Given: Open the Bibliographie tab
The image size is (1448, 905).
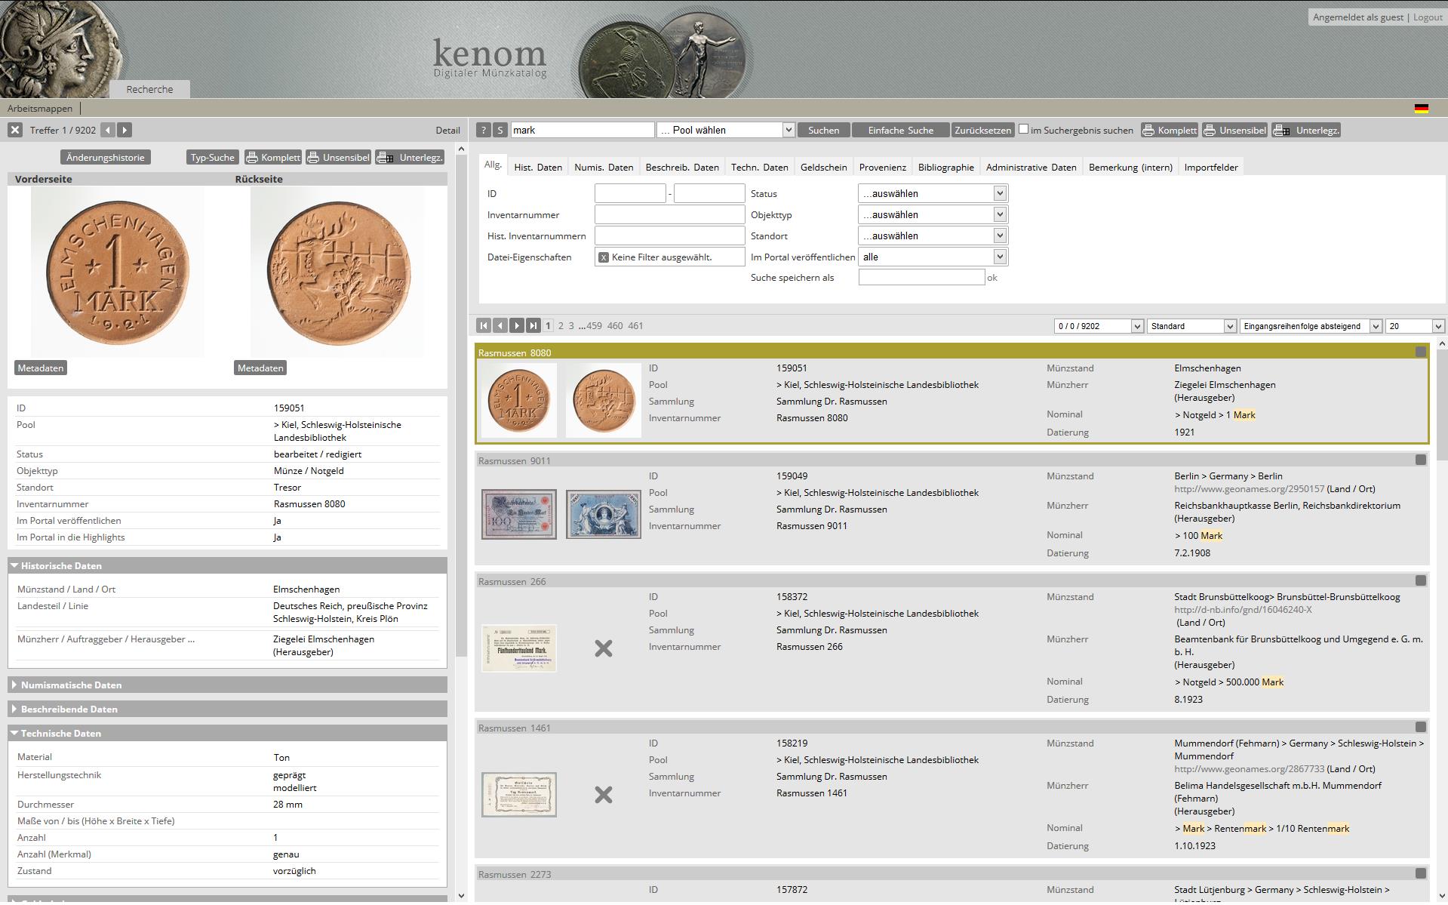Looking at the screenshot, I should 946,167.
